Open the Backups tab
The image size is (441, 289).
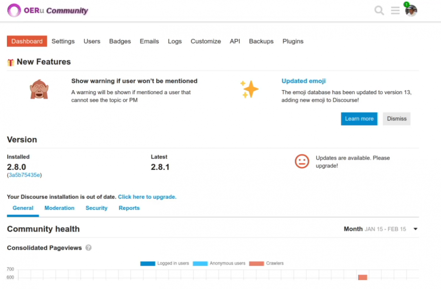261,41
